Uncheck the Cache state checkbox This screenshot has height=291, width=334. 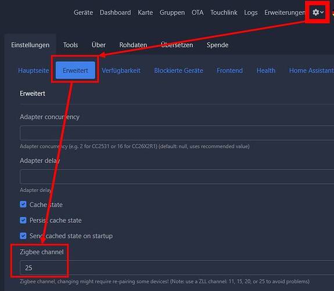(x=23, y=204)
